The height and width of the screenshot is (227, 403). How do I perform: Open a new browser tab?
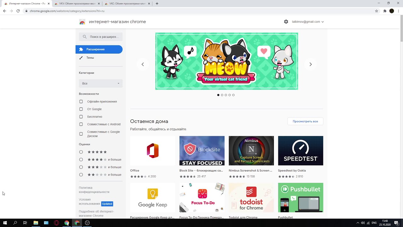[x=157, y=3]
